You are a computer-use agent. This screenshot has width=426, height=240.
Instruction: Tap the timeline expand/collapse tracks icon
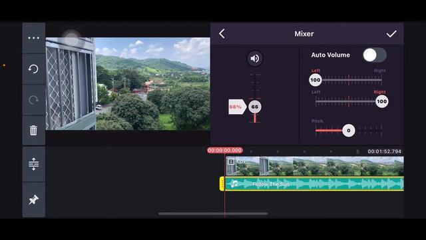coord(34,164)
